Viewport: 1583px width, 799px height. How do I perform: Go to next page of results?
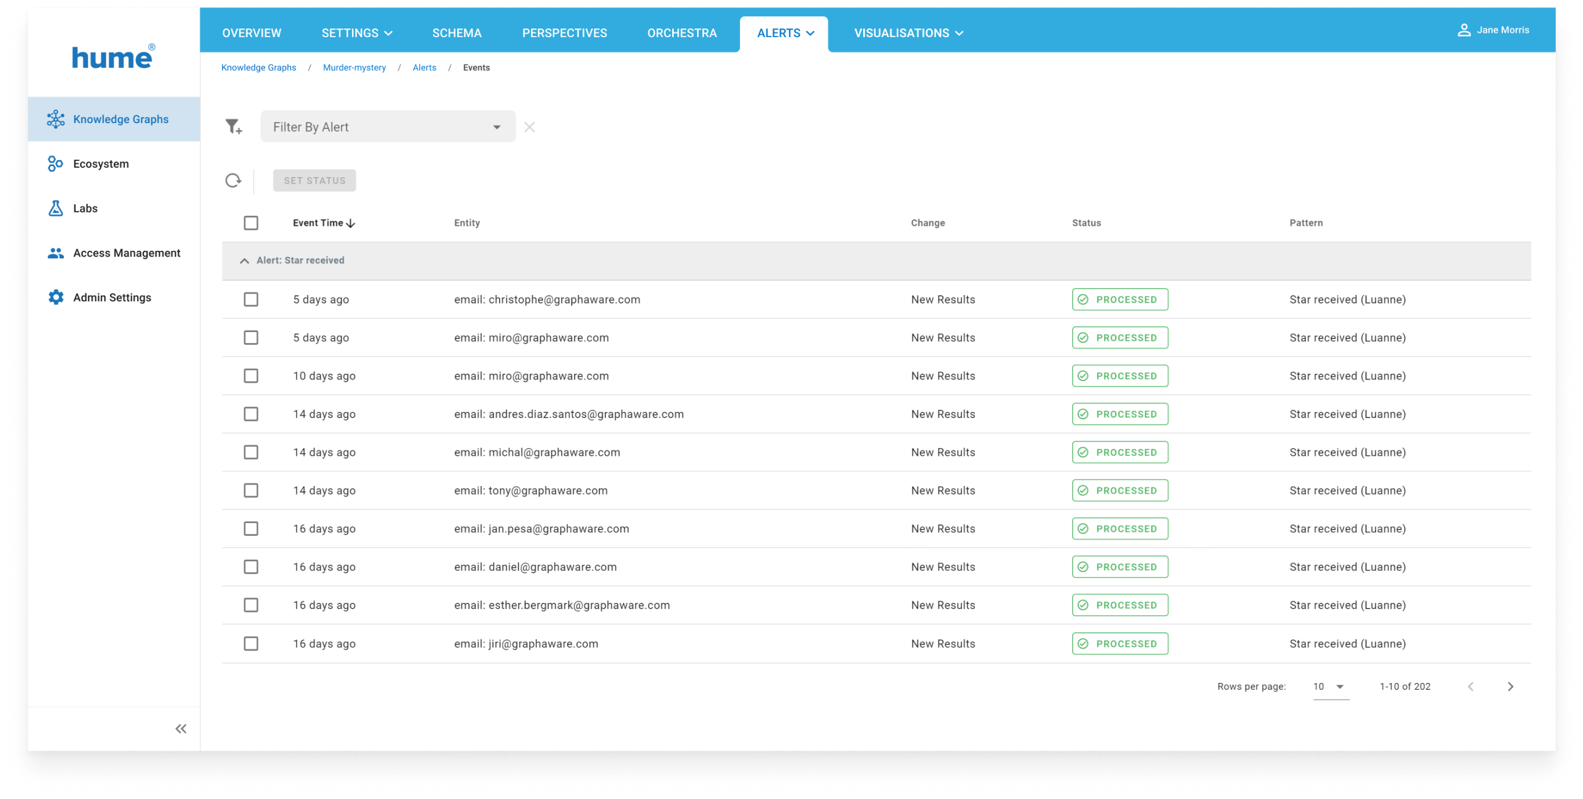(1510, 686)
